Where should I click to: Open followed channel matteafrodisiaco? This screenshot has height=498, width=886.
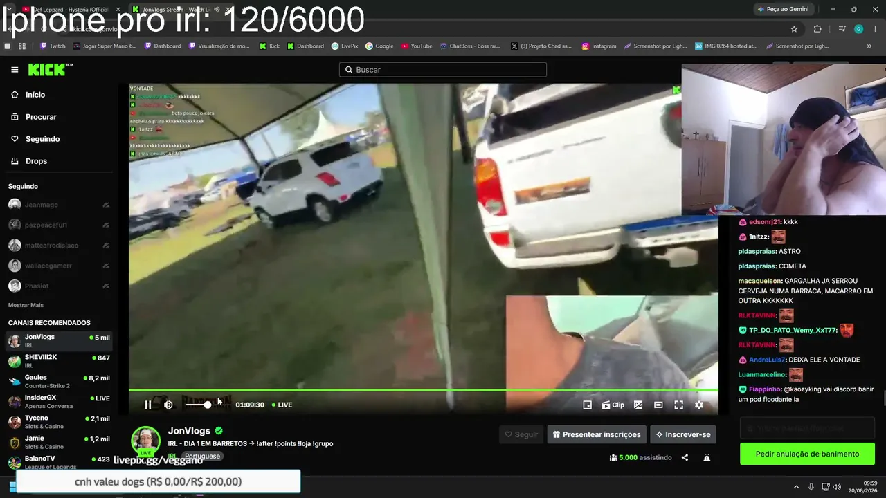click(x=59, y=246)
